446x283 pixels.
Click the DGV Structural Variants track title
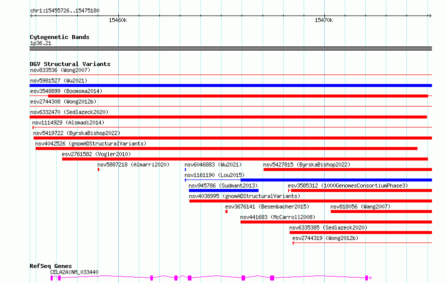[x=70, y=64]
